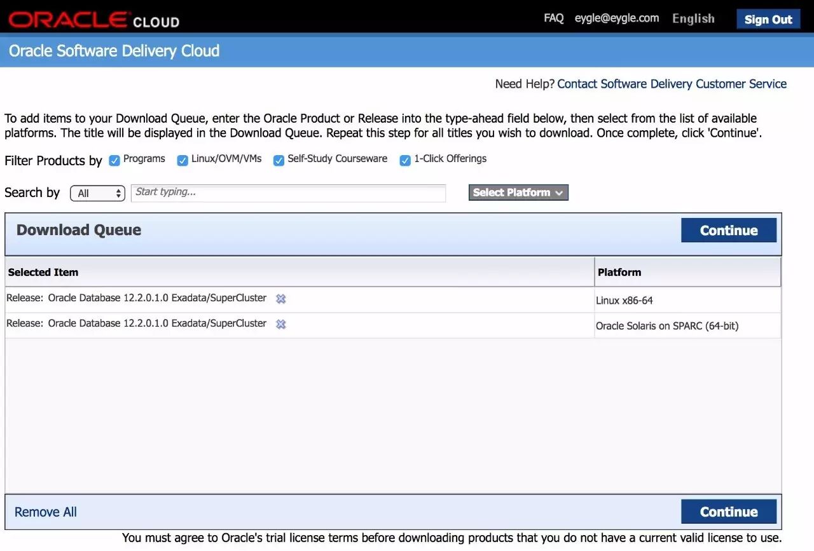Click the Selected Item column header
The image size is (814, 551).
[x=300, y=272]
